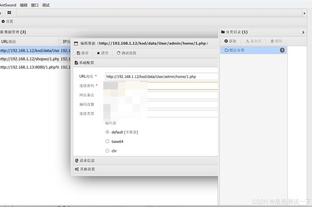Screen dimensions: 312x207
Task: Select the base64 encoder radio
Action: [x=108, y=141]
